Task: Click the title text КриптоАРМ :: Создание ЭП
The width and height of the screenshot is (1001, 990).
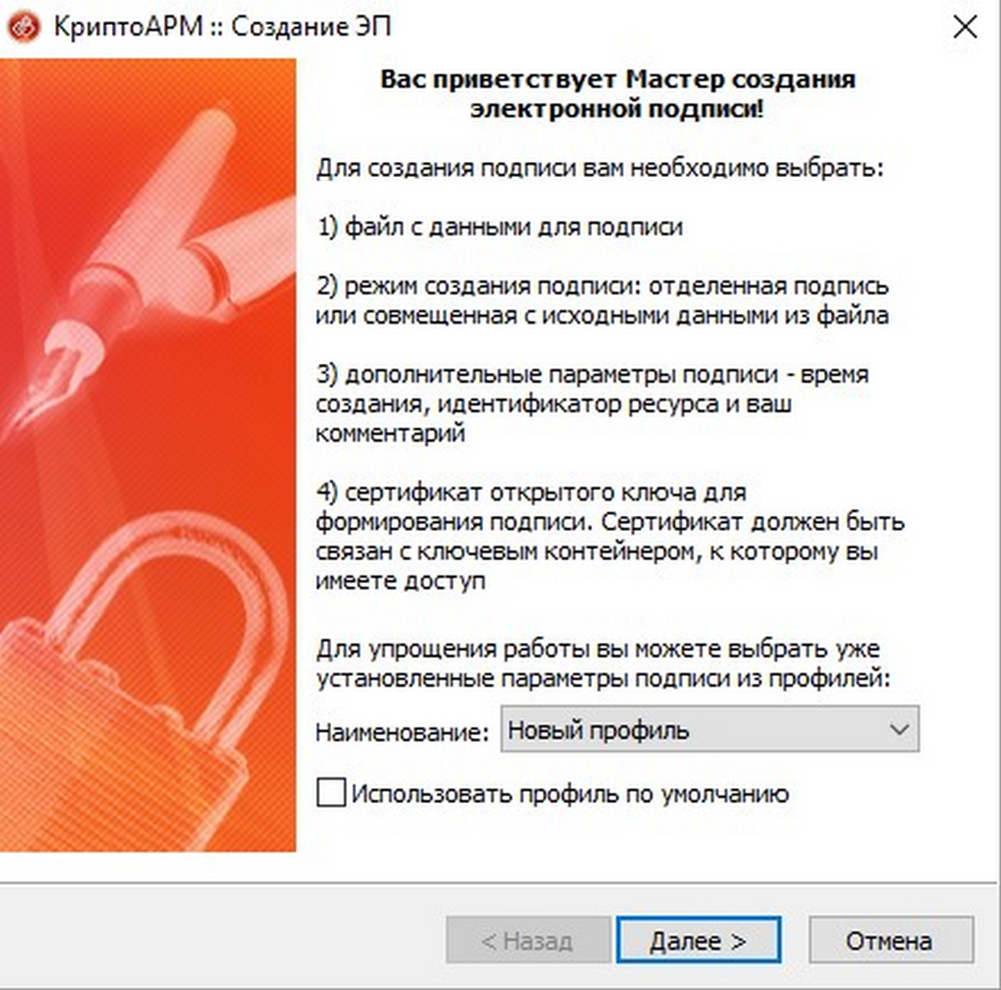Action: coord(222,27)
